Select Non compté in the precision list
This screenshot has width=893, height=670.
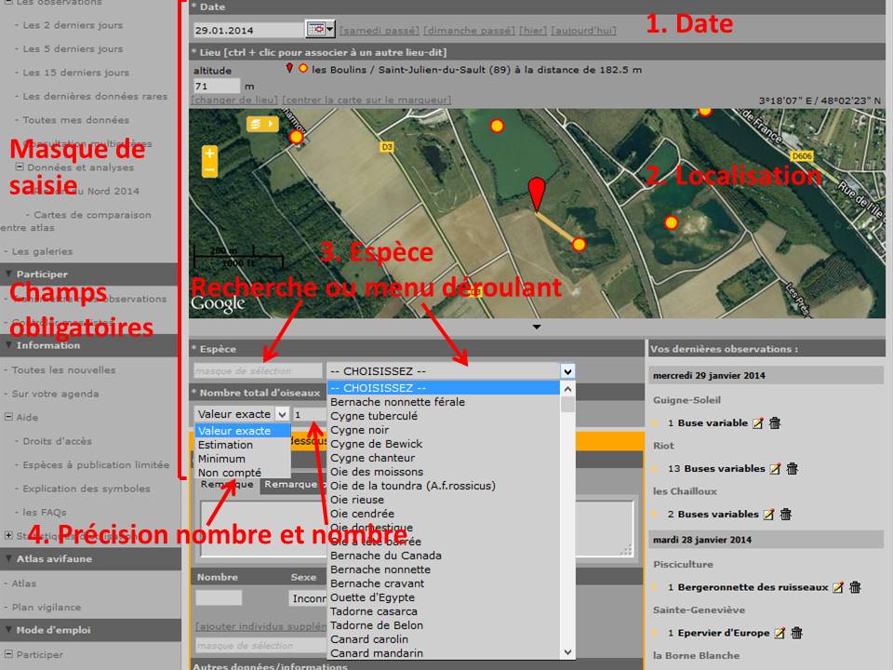point(243,473)
